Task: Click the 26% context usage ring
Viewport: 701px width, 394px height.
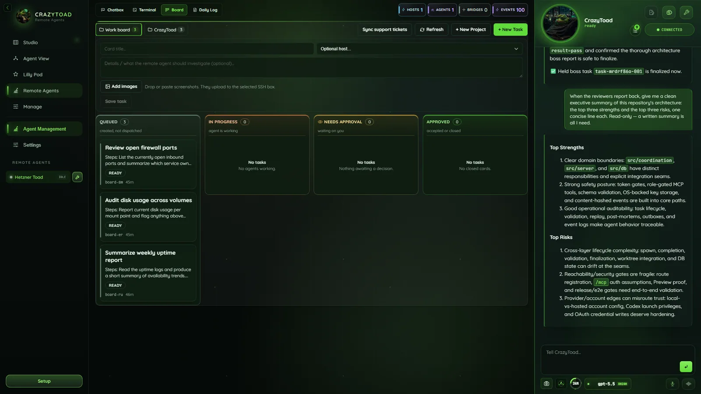Action: pos(576,383)
